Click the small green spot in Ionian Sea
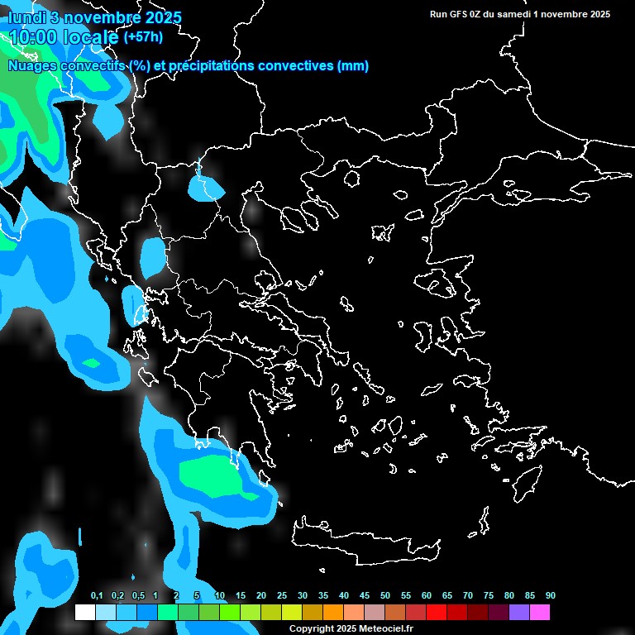 pyautogui.click(x=92, y=363)
